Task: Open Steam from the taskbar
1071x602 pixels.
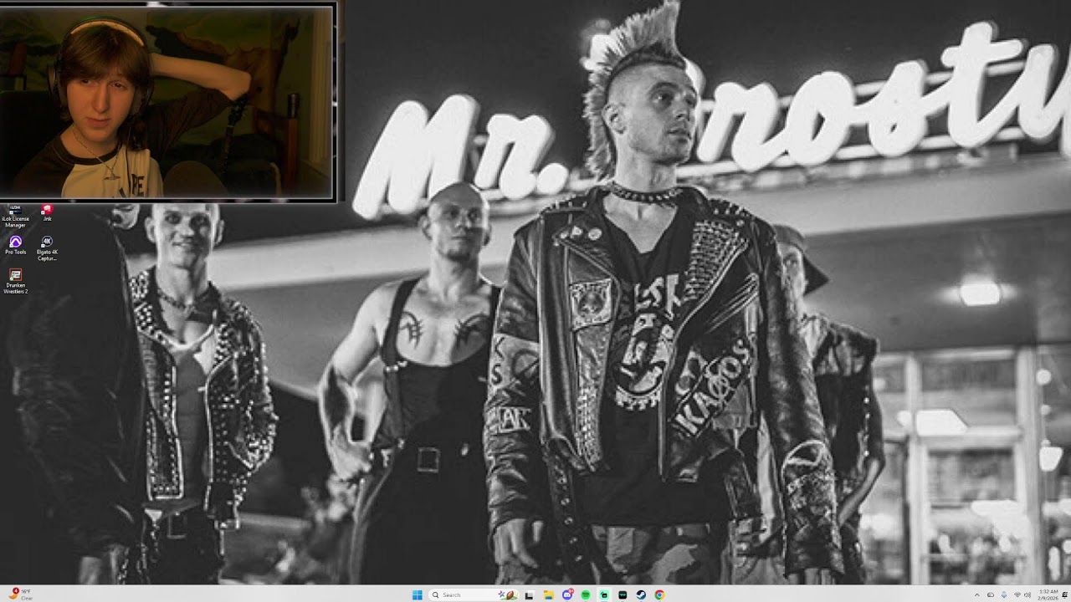Action: tap(641, 594)
